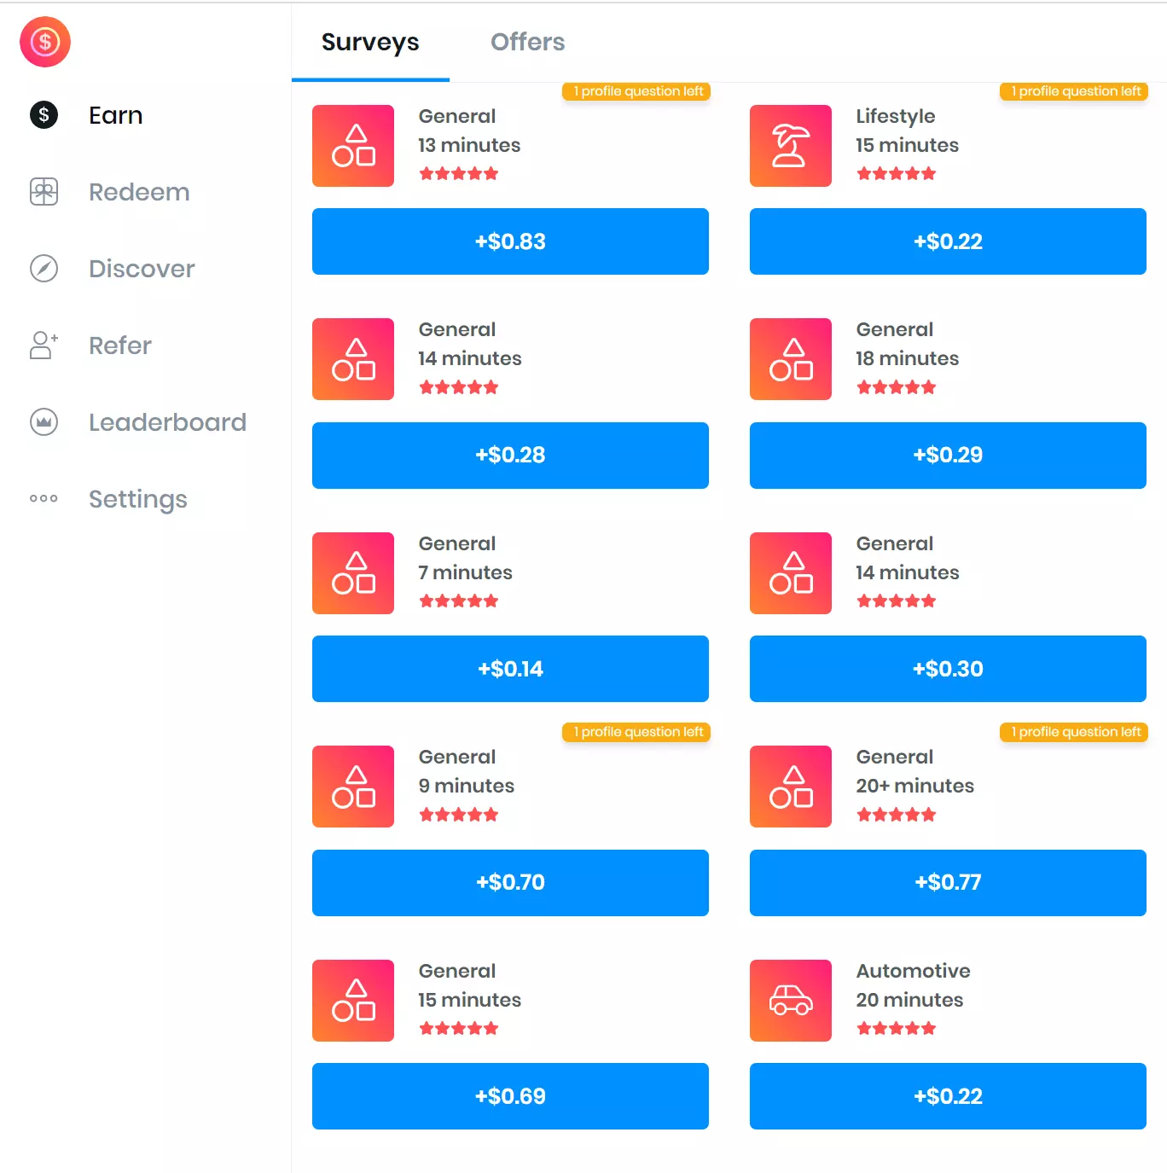Click the crown Leaderboard icon

(44, 422)
